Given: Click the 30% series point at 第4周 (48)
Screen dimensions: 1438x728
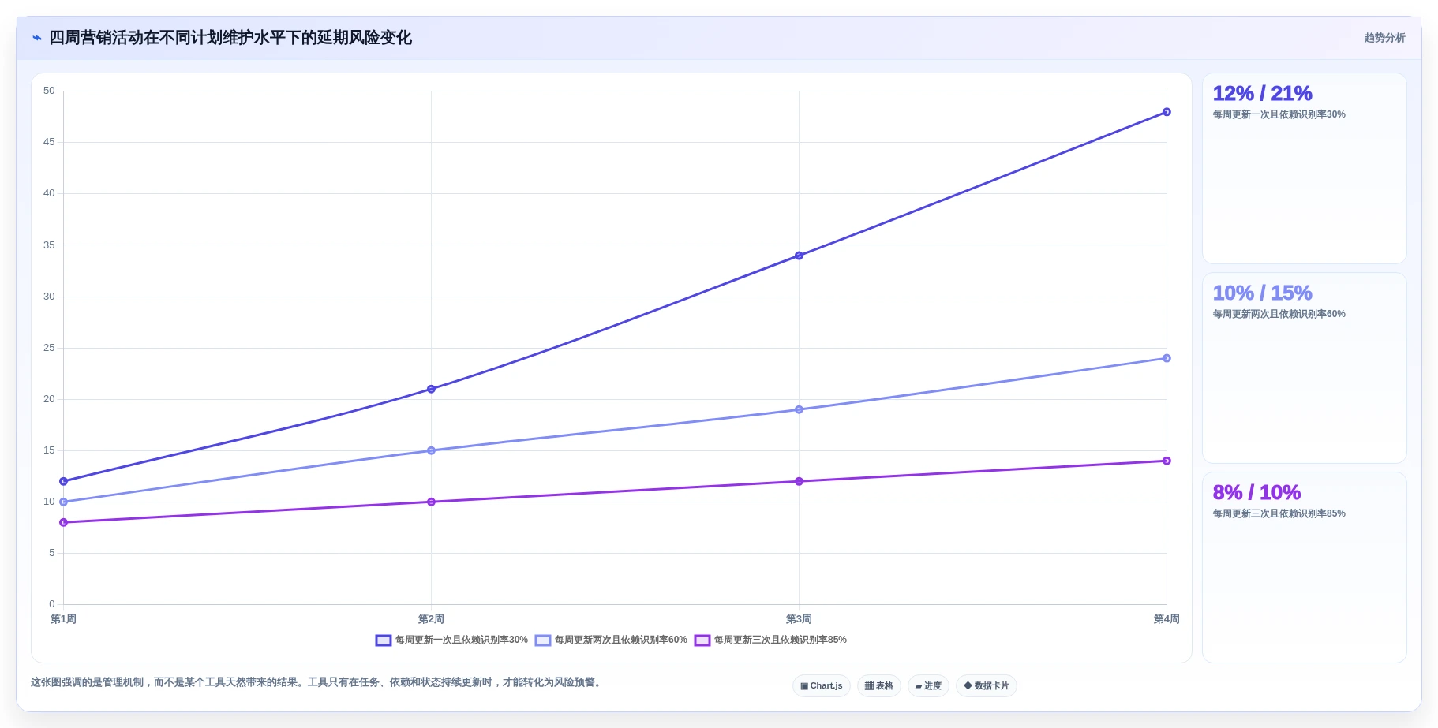Looking at the screenshot, I should pyautogui.click(x=1167, y=112).
